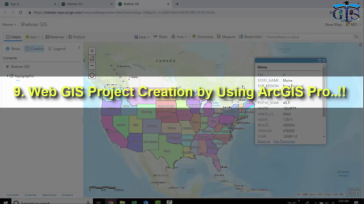Open a new browser tab
Screen dimensions: 364x204
[177, 4]
